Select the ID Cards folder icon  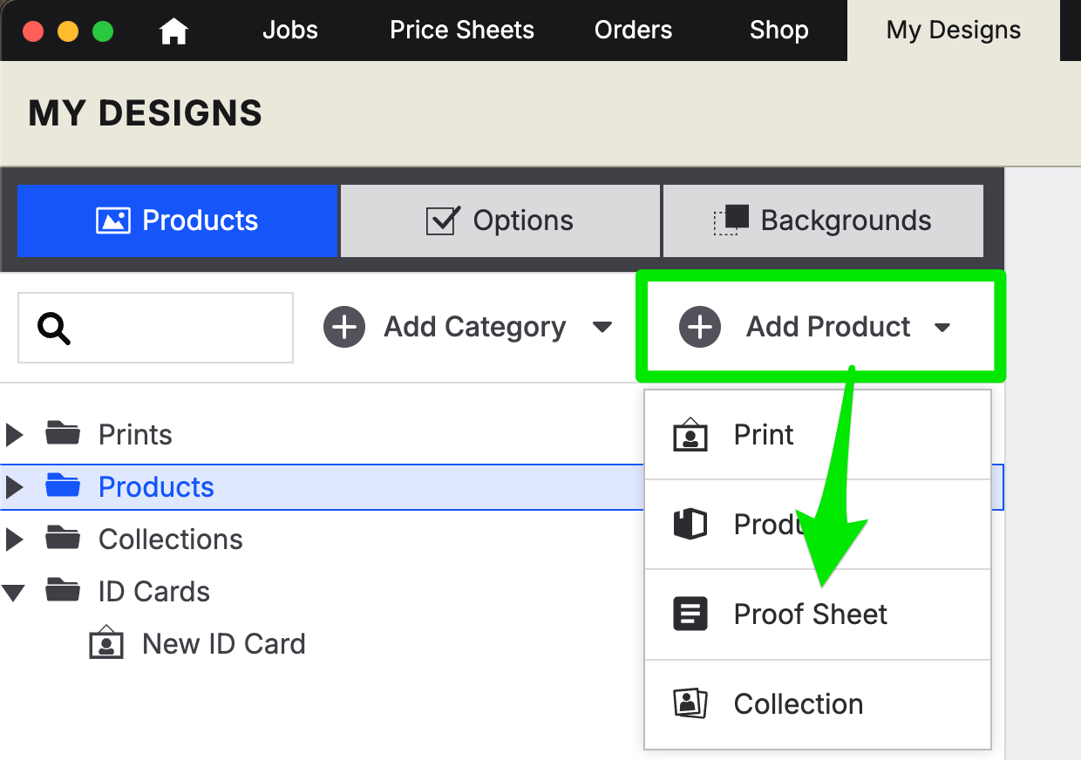point(63,590)
